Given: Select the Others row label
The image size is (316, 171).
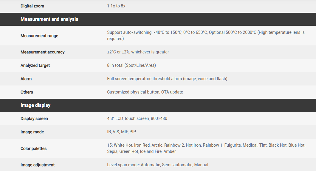Looking at the screenshot, I should click(x=27, y=92).
